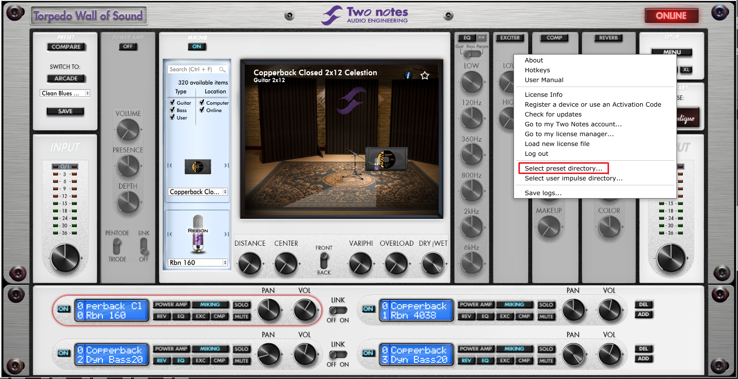Click the cabinet thumbnail in browser
The height and width of the screenshot is (379, 738).
198,166
